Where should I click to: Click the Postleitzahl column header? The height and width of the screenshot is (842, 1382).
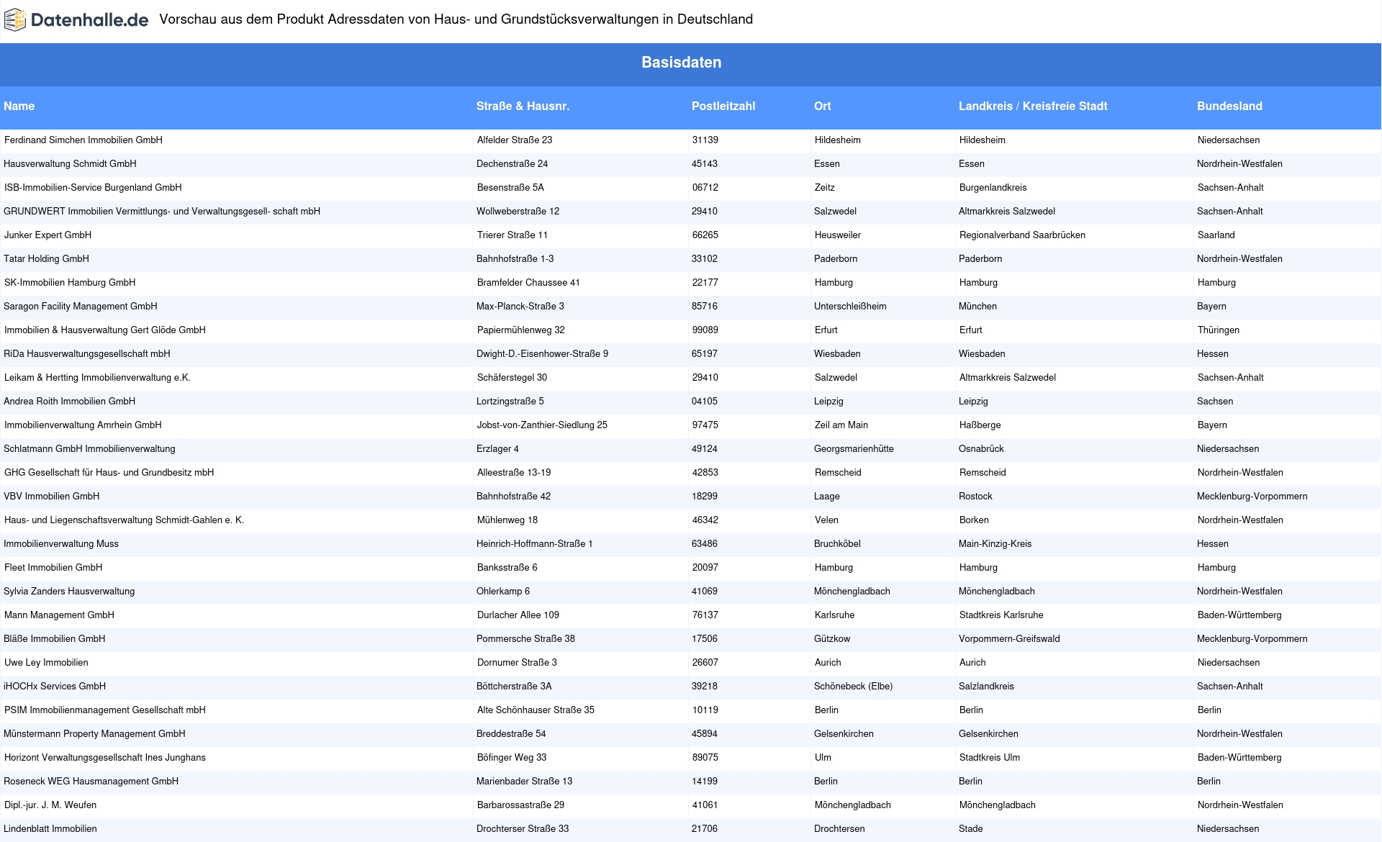pyautogui.click(x=723, y=106)
